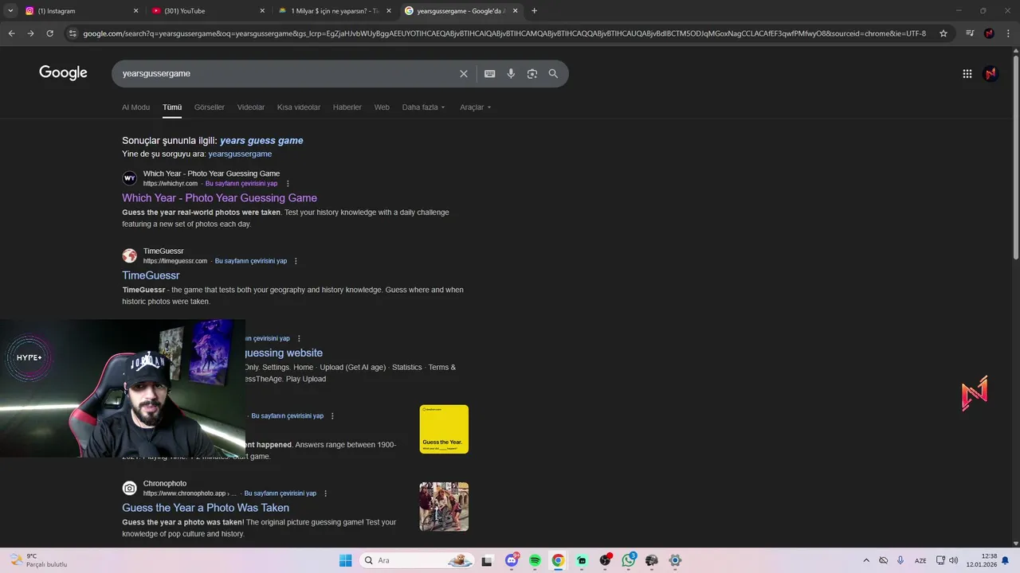Go to the Google logo homepage
This screenshot has height=573, width=1020.
(63, 73)
